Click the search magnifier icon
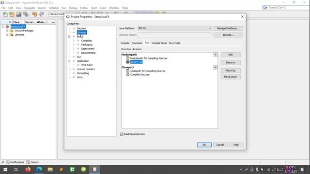 [x=265, y=8]
